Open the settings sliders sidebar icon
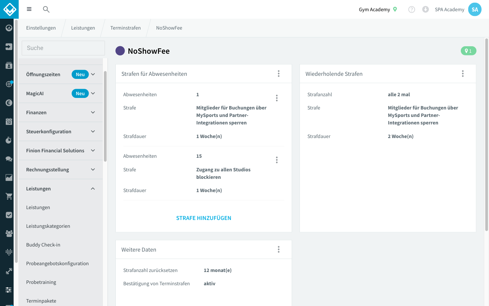The width and height of the screenshot is (489, 306). coord(9,290)
